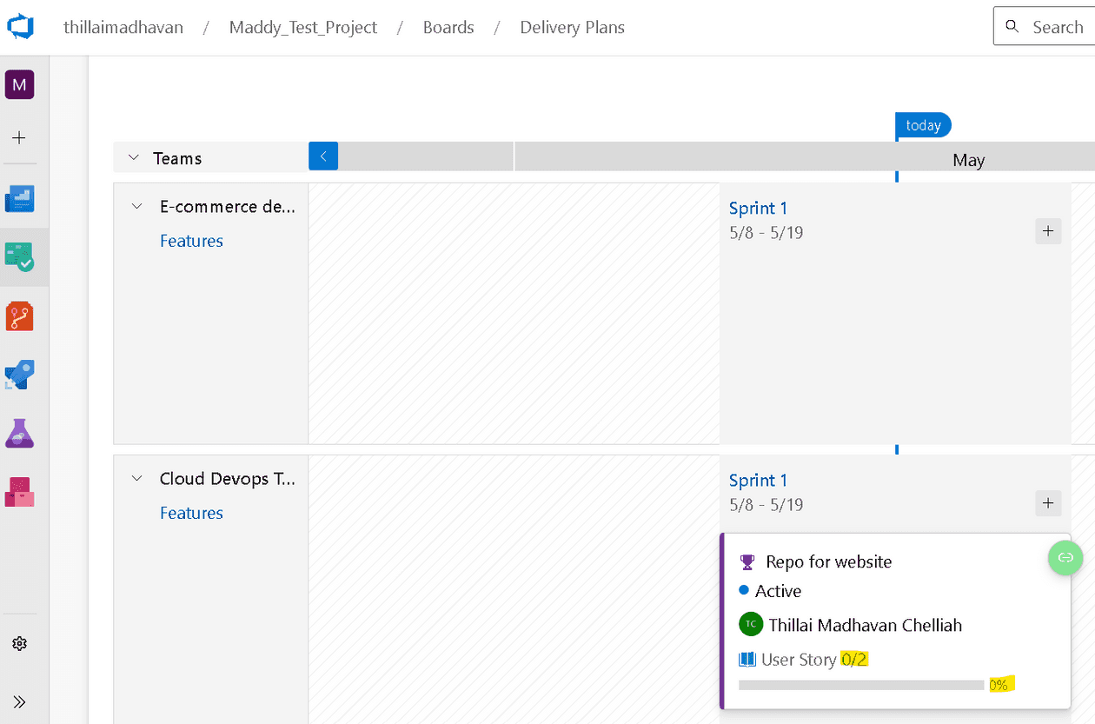The height and width of the screenshot is (724, 1095).
Task: Collapse all Teams chevron
Action: pyautogui.click(x=134, y=158)
